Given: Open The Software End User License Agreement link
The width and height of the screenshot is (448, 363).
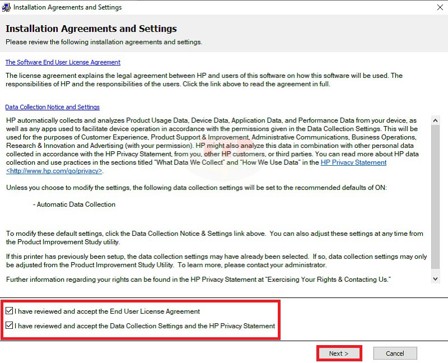Looking at the screenshot, I should 63,62.
